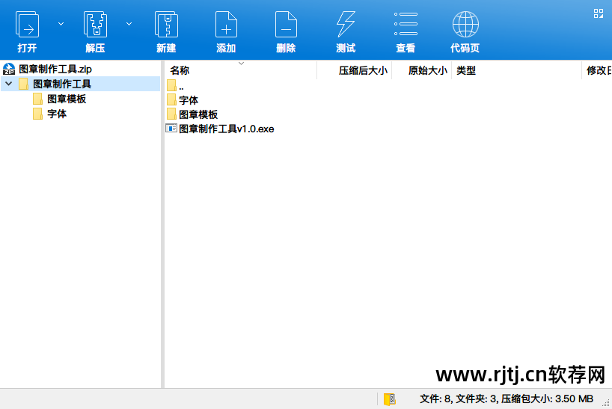
Task: Expand the dropdown arrow next to 打开
Action: [x=61, y=24]
